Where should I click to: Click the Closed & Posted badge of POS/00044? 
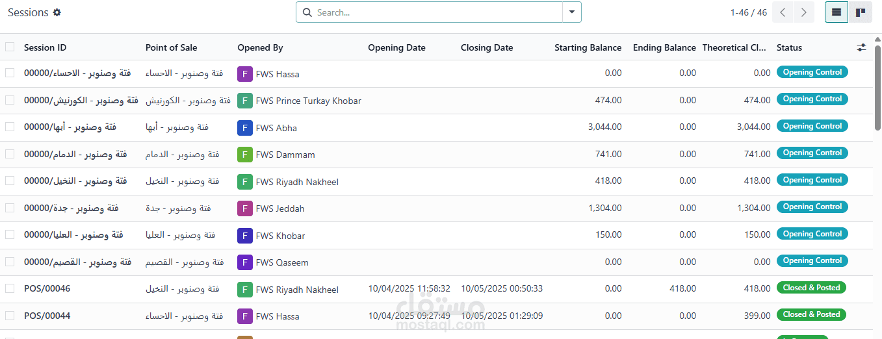point(811,314)
